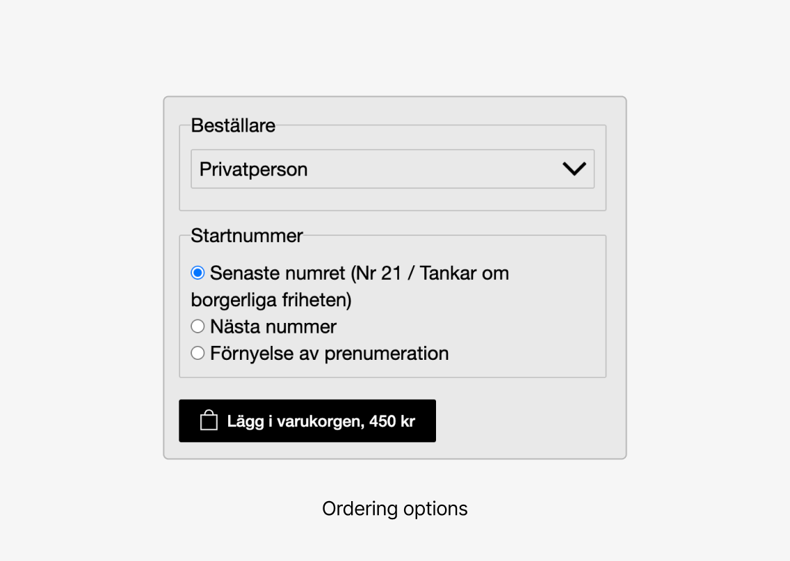Click the Senaste numret (Nr 21) label text

(x=305, y=273)
